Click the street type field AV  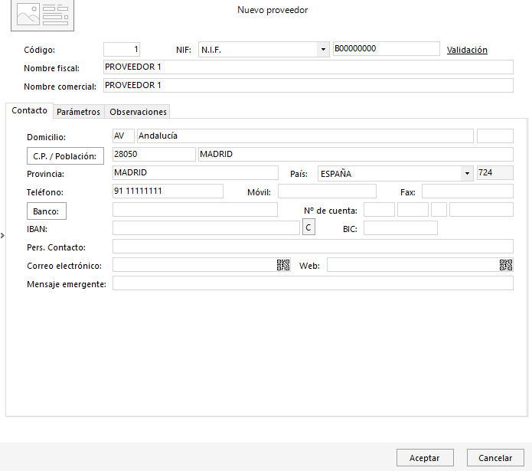(x=123, y=136)
